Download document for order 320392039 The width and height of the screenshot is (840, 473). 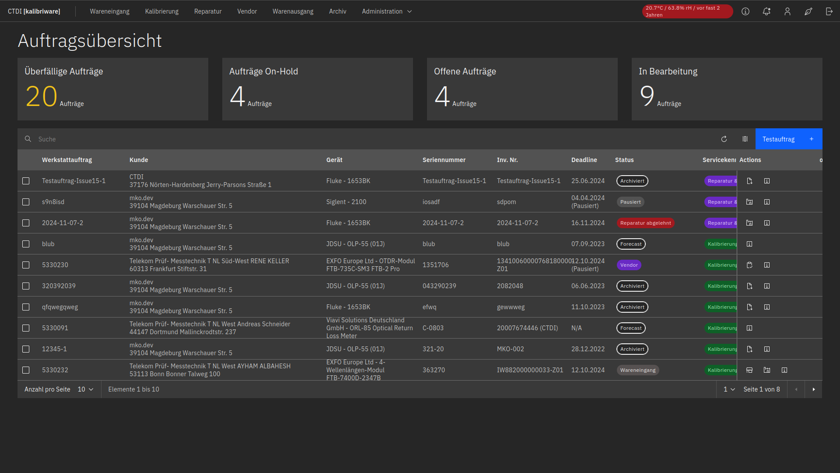coord(749,286)
